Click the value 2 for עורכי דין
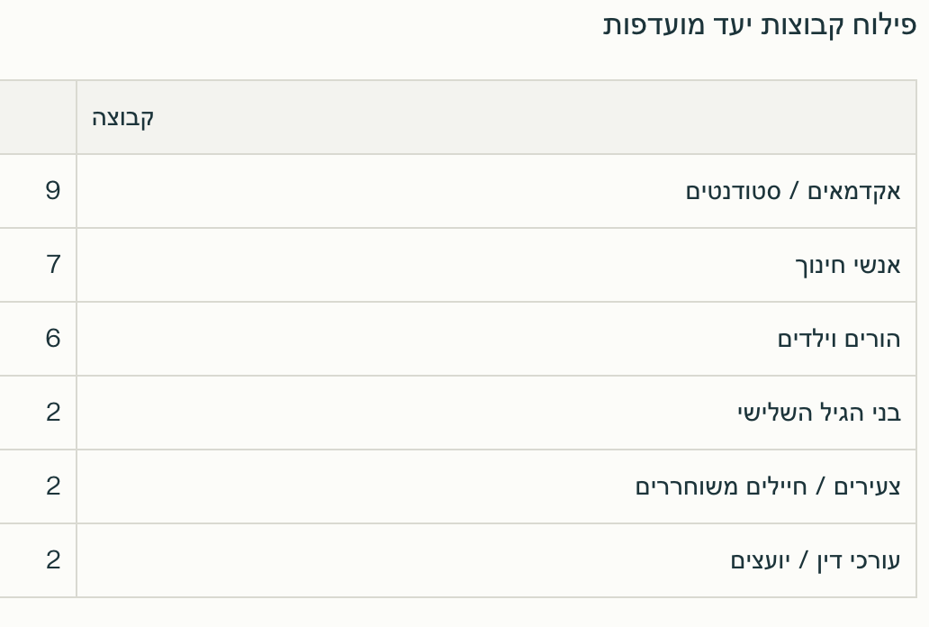The height and width of the screenshot is (627, 929). (53, 559)
